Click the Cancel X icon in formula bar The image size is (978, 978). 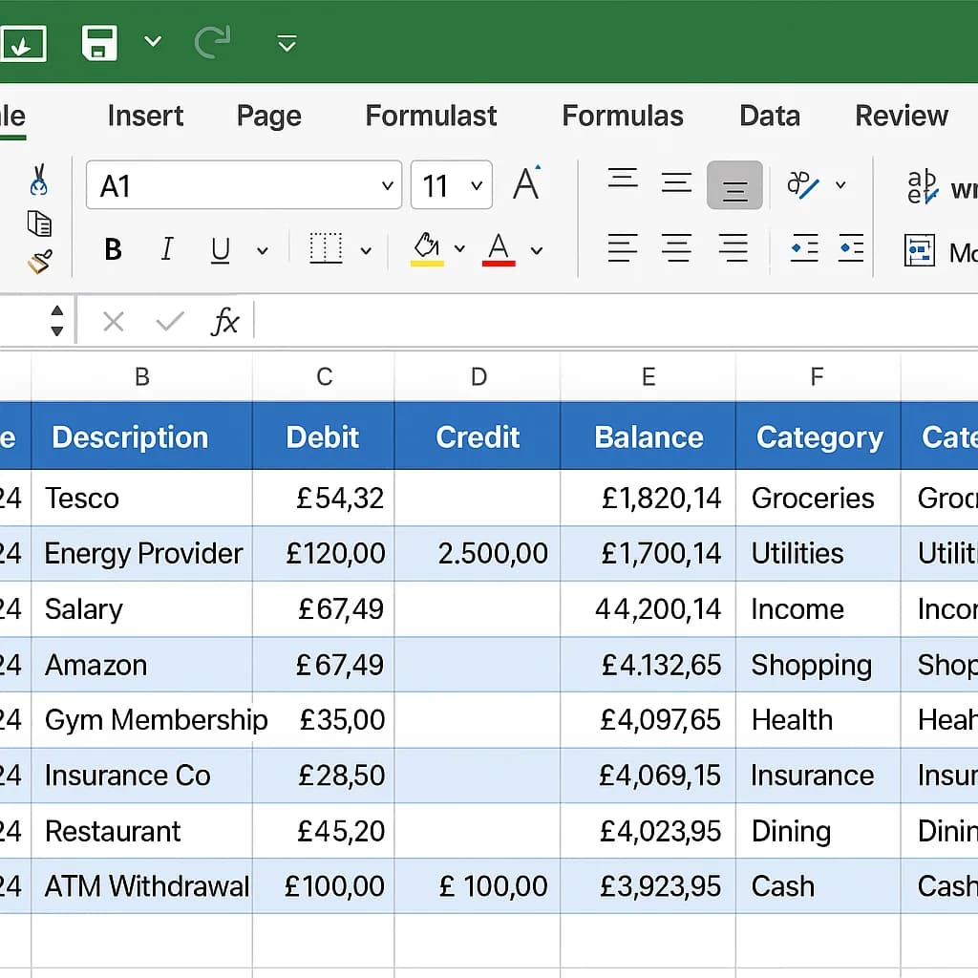pos(114,322)
